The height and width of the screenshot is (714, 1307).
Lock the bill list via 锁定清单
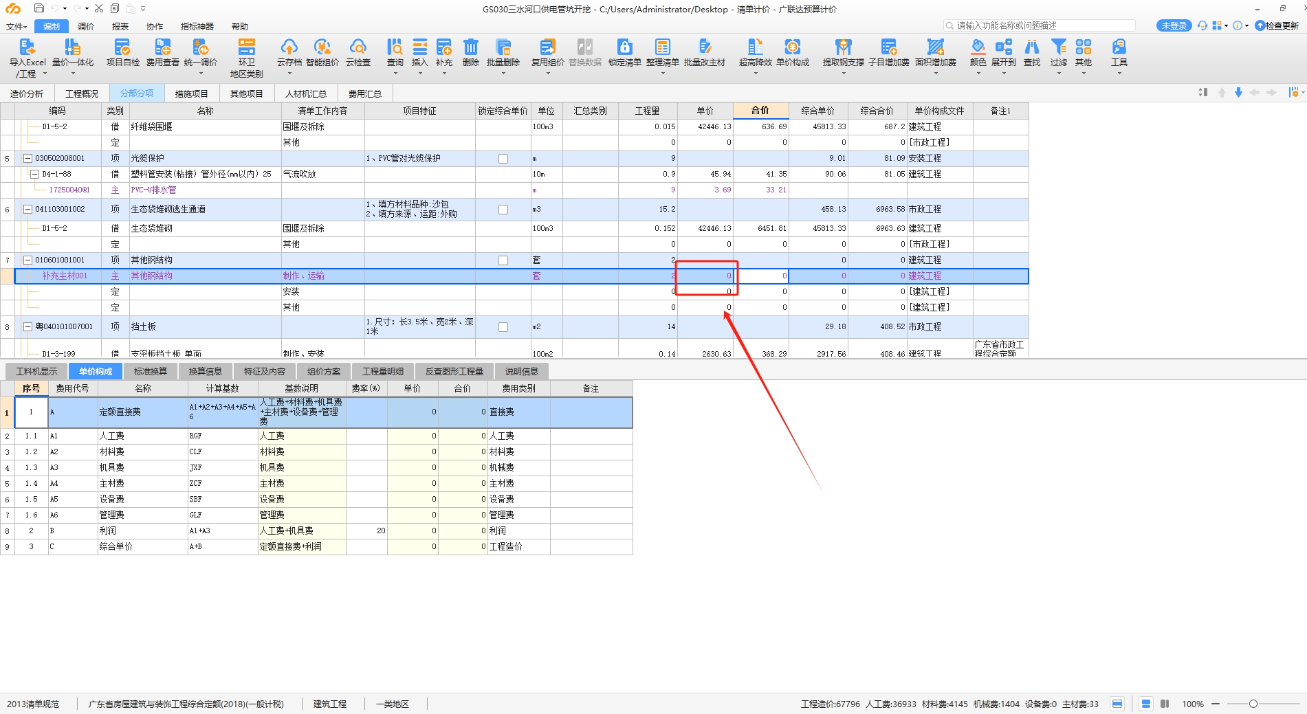click(624, 53)
